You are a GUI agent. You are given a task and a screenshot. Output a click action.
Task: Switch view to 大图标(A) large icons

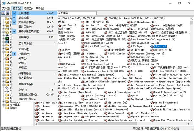35,49
